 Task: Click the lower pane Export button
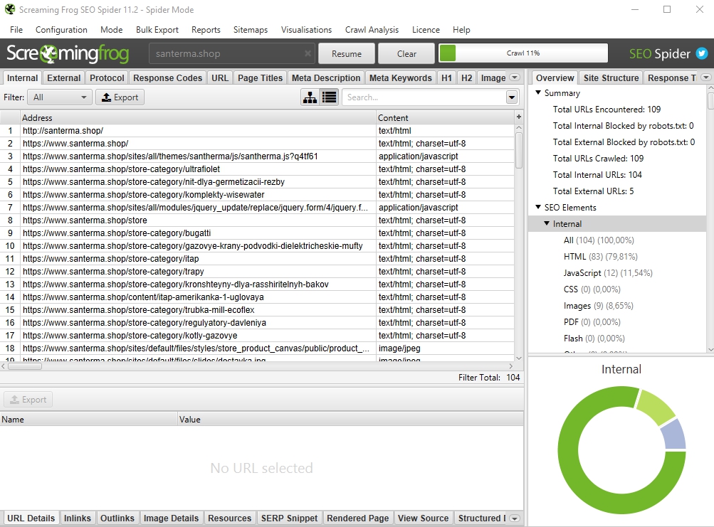[28, 400]
